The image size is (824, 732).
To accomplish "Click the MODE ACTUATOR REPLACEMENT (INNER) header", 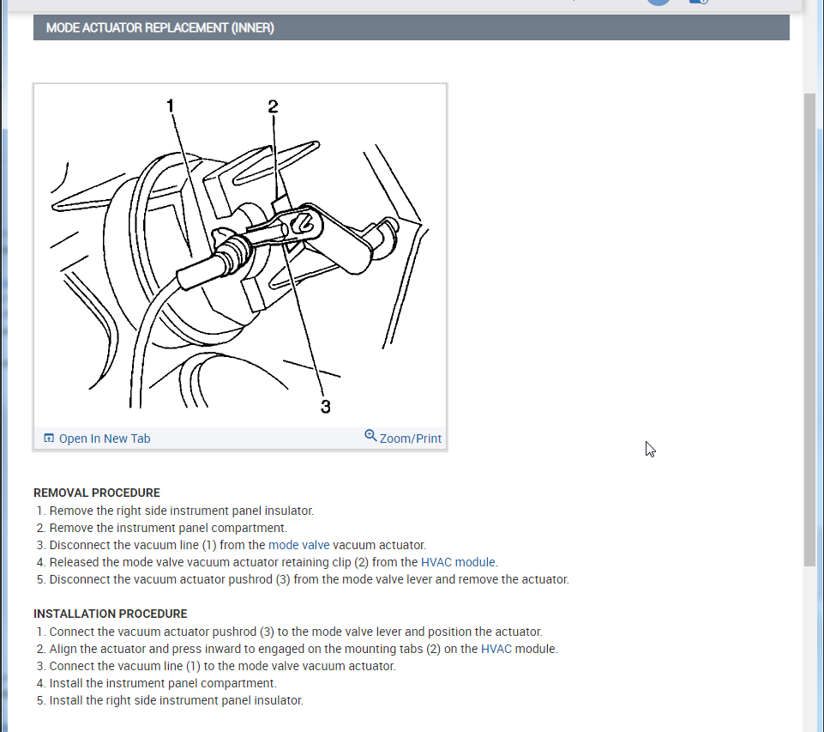I will [411, 27].
